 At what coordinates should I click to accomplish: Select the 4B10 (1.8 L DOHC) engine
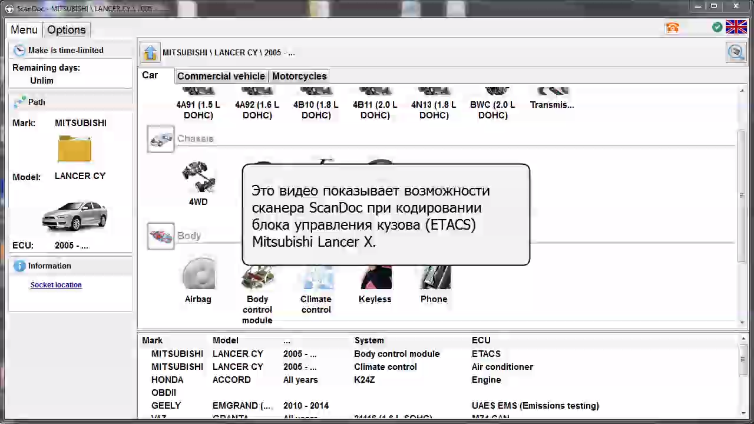pyautogui.click(x=316, y=104)
